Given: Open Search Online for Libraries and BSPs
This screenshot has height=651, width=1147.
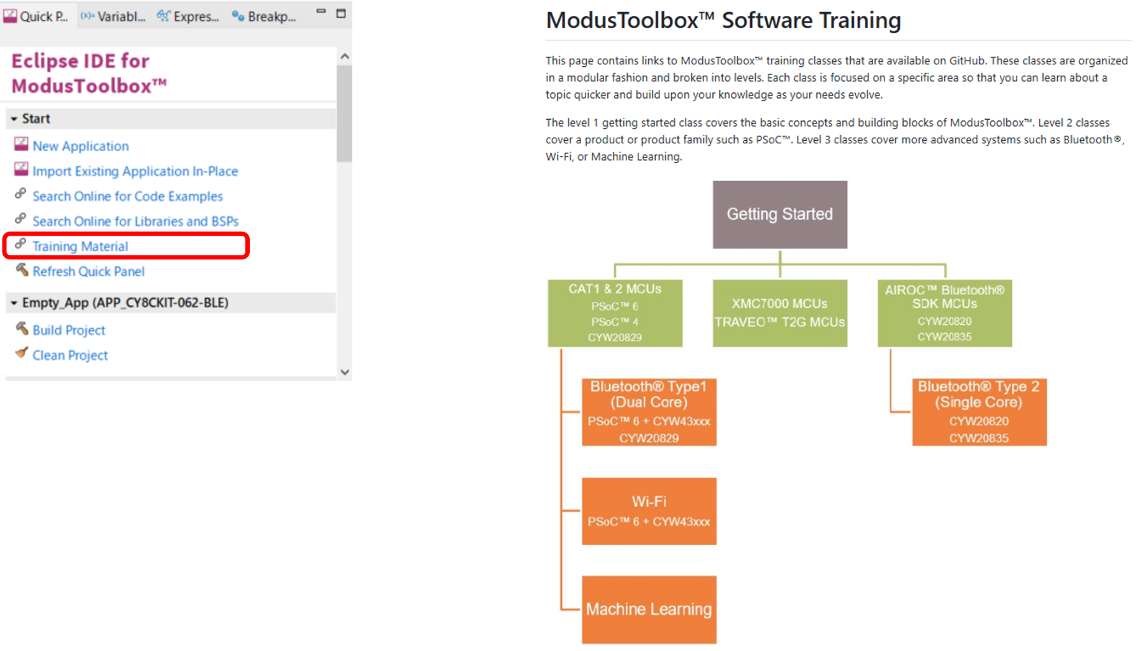Looking at the screenshot, I should 136,221.
